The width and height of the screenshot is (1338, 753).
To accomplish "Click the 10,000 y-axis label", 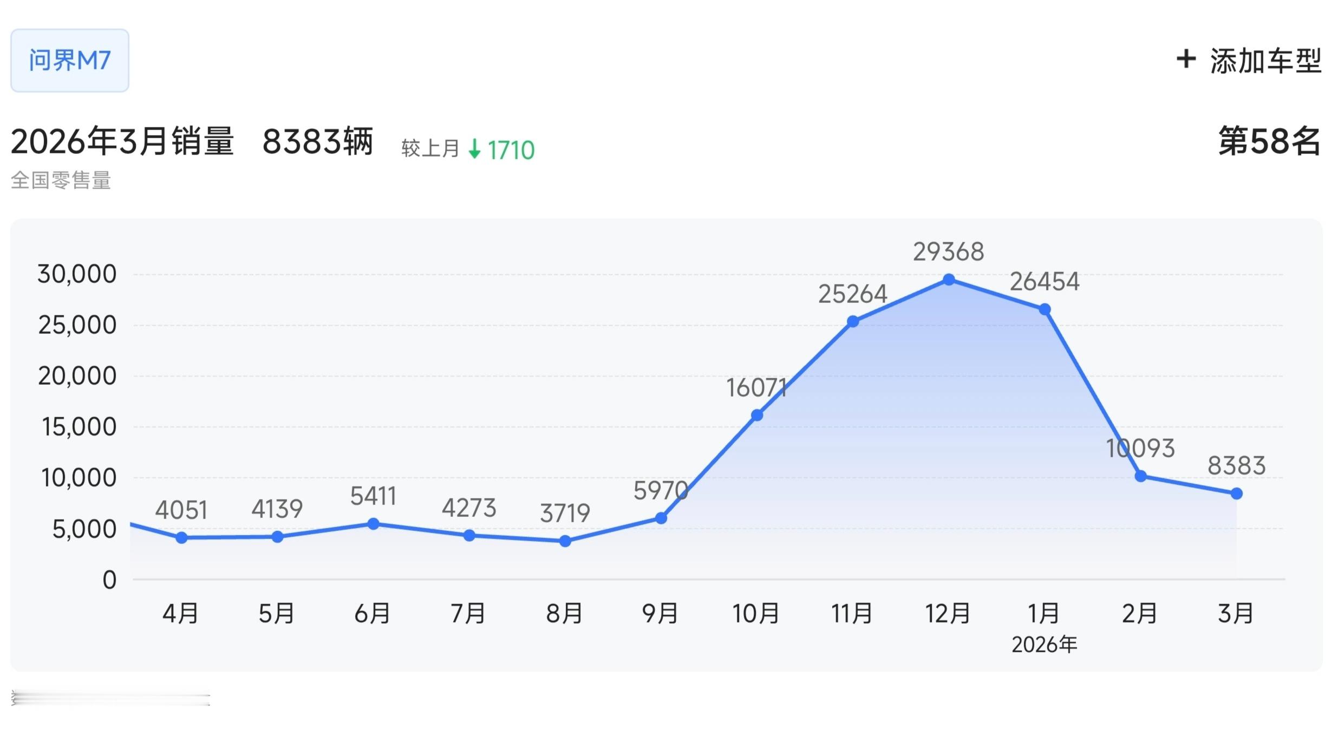I will (79, 478).
